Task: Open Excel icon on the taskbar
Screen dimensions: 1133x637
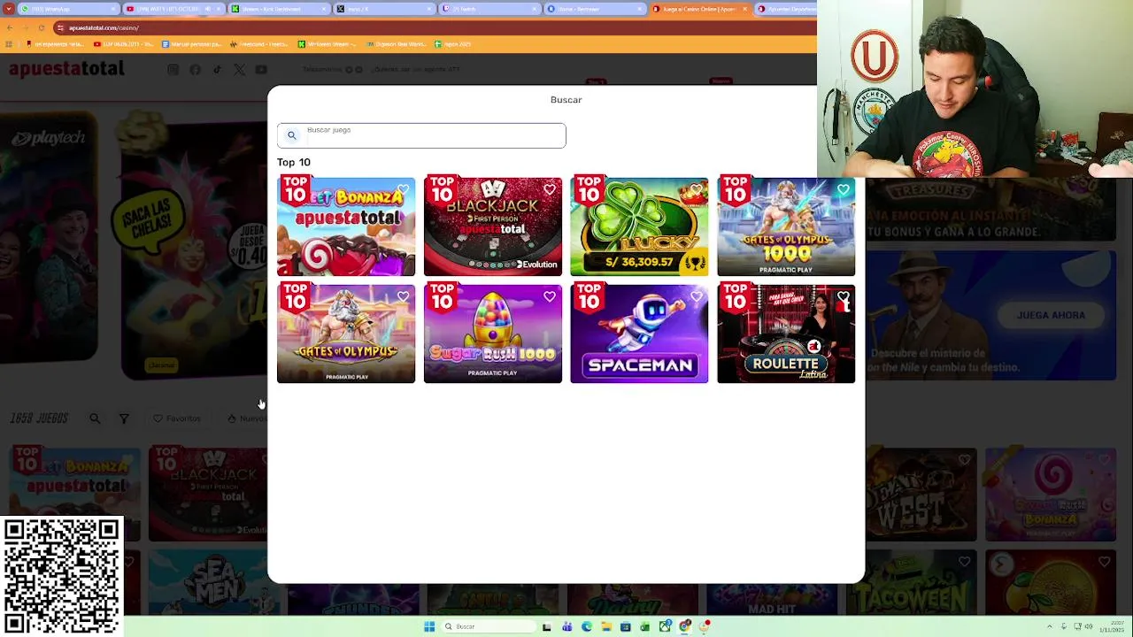Action: pos(644,626)
